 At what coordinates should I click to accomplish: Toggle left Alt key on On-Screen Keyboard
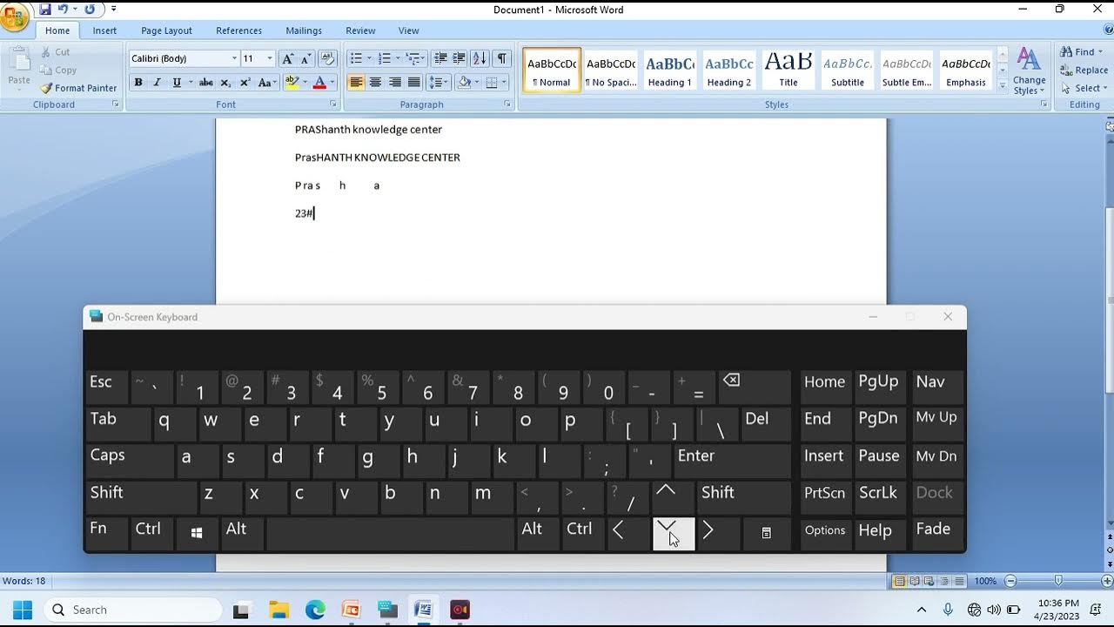point(242,533)
